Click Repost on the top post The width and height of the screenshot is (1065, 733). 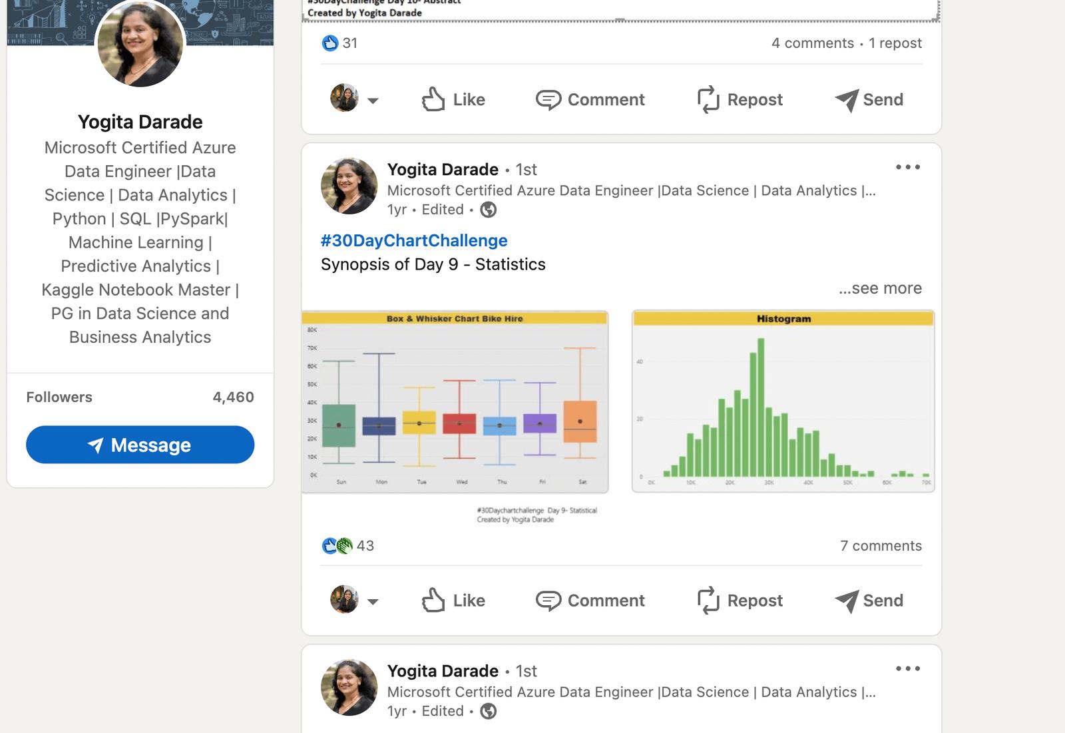click(740, 100)
